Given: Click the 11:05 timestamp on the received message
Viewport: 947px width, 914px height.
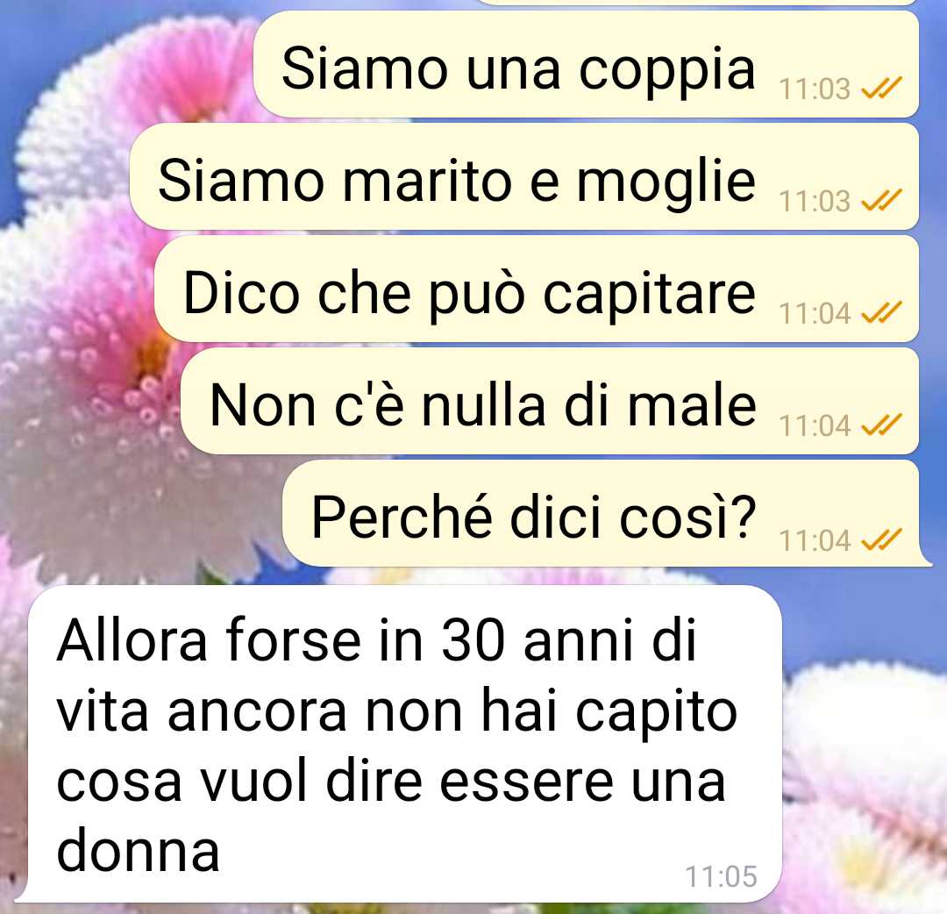Looking at the screenshot, I should coord(721,876).
